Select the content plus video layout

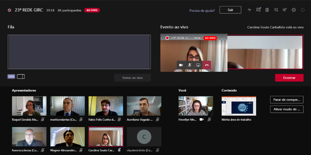click(x=21, y=77)
